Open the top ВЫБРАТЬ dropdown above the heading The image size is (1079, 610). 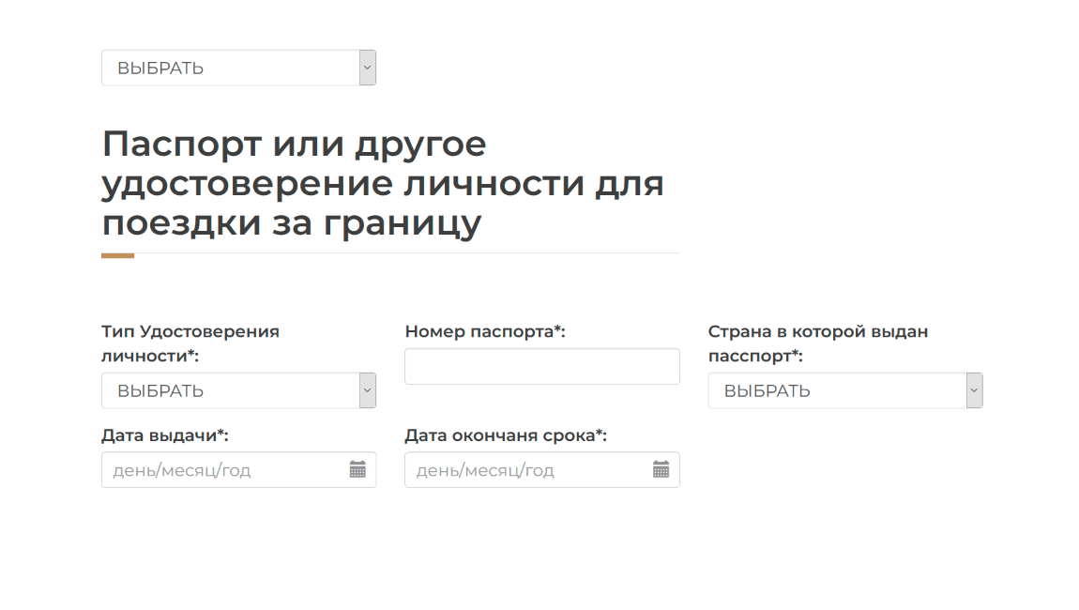tap(238, 68)
